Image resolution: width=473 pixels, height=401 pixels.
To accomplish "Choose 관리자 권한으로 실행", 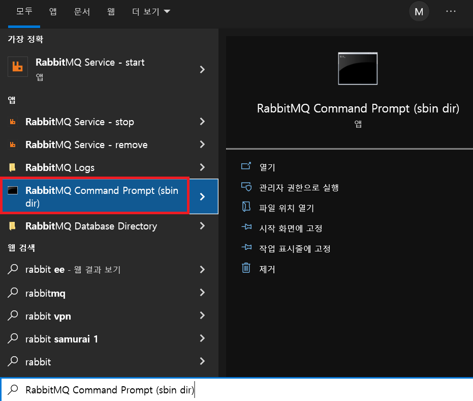I will (299, 188).
